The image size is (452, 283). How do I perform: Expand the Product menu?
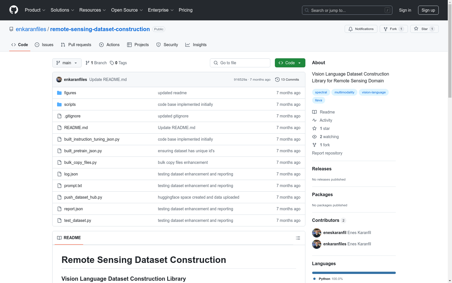pyautogui.click(x=35, y=10)
